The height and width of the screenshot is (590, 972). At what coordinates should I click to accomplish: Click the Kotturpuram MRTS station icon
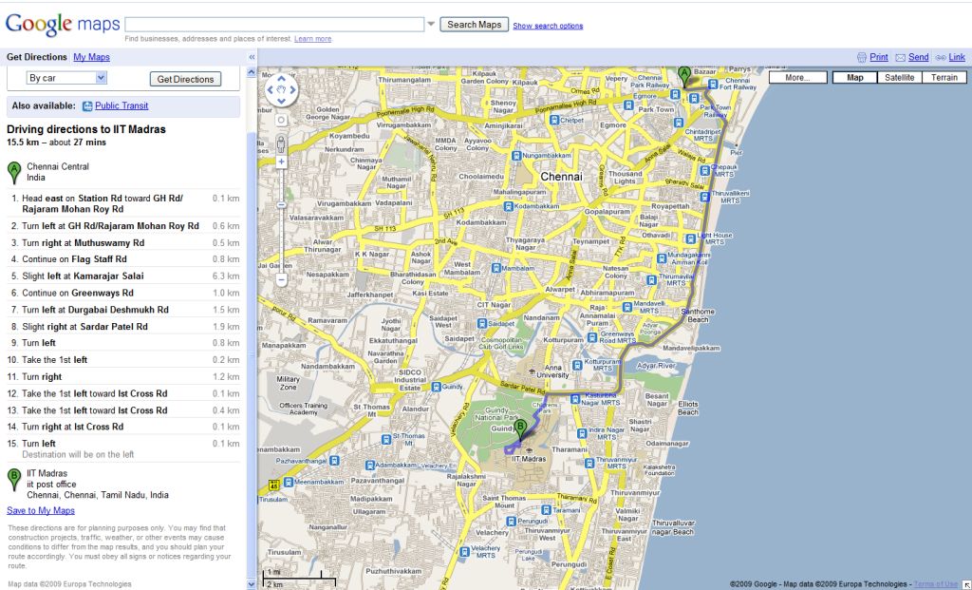pyautogui.click(x=578, y=364)
